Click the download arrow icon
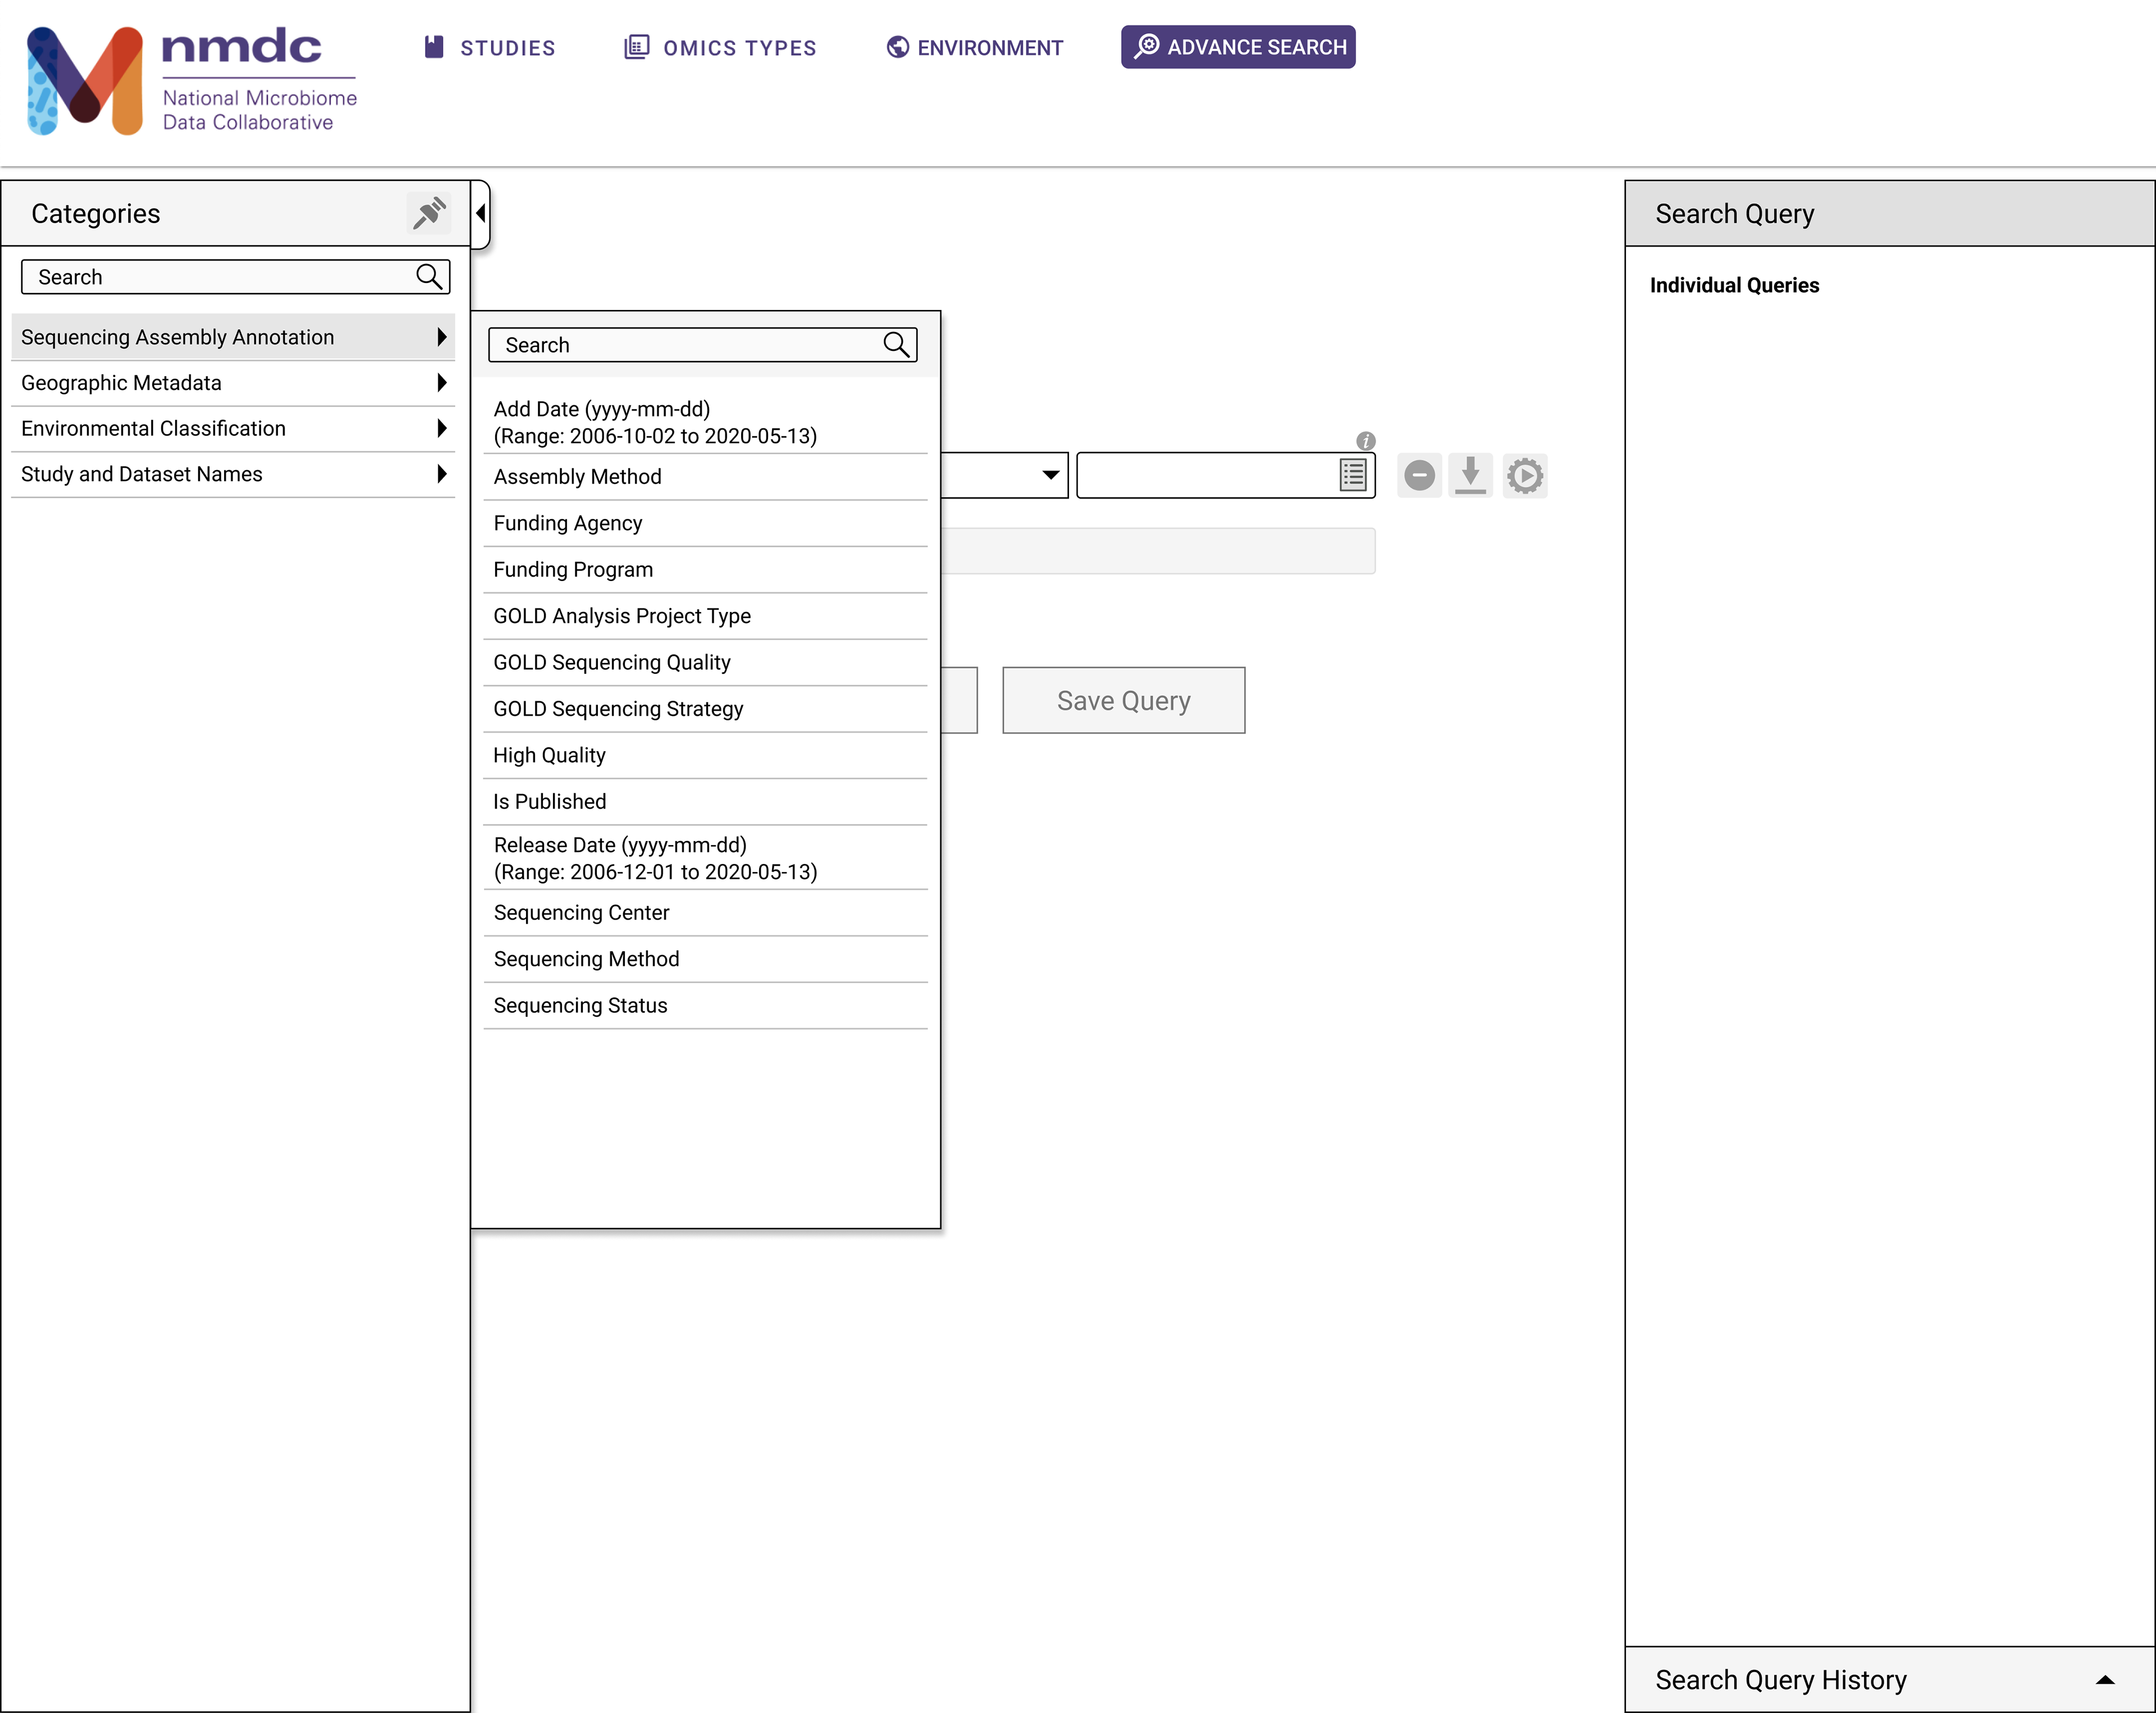This screenshot has width=2156, height=1713. coord(1470,475)
